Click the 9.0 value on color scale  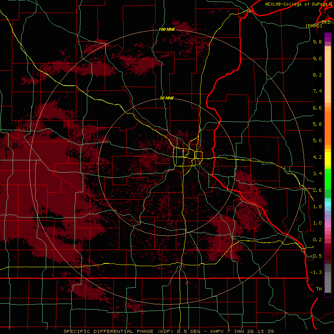pyautogui.click(x=317, y=58)
